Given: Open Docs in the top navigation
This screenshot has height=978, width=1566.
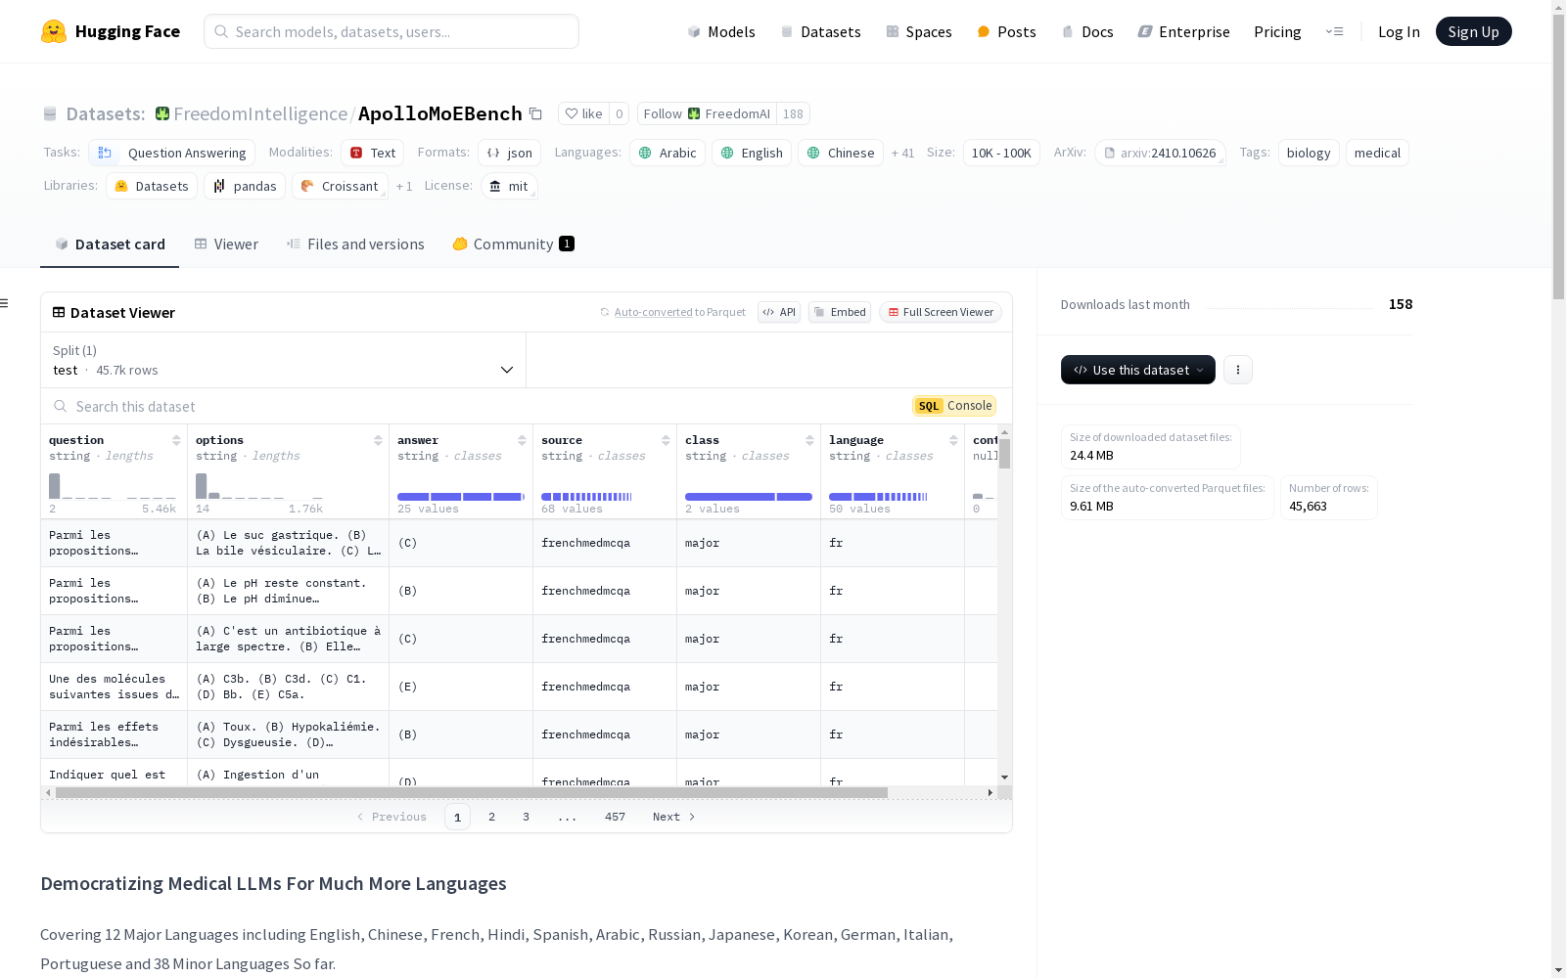Looking at the screenshot, I should (1087, 31).
